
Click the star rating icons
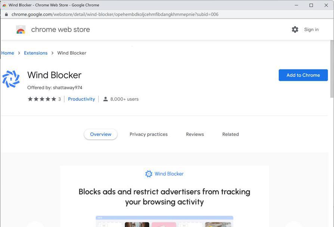pyautogui.click(x=42, y=99)
